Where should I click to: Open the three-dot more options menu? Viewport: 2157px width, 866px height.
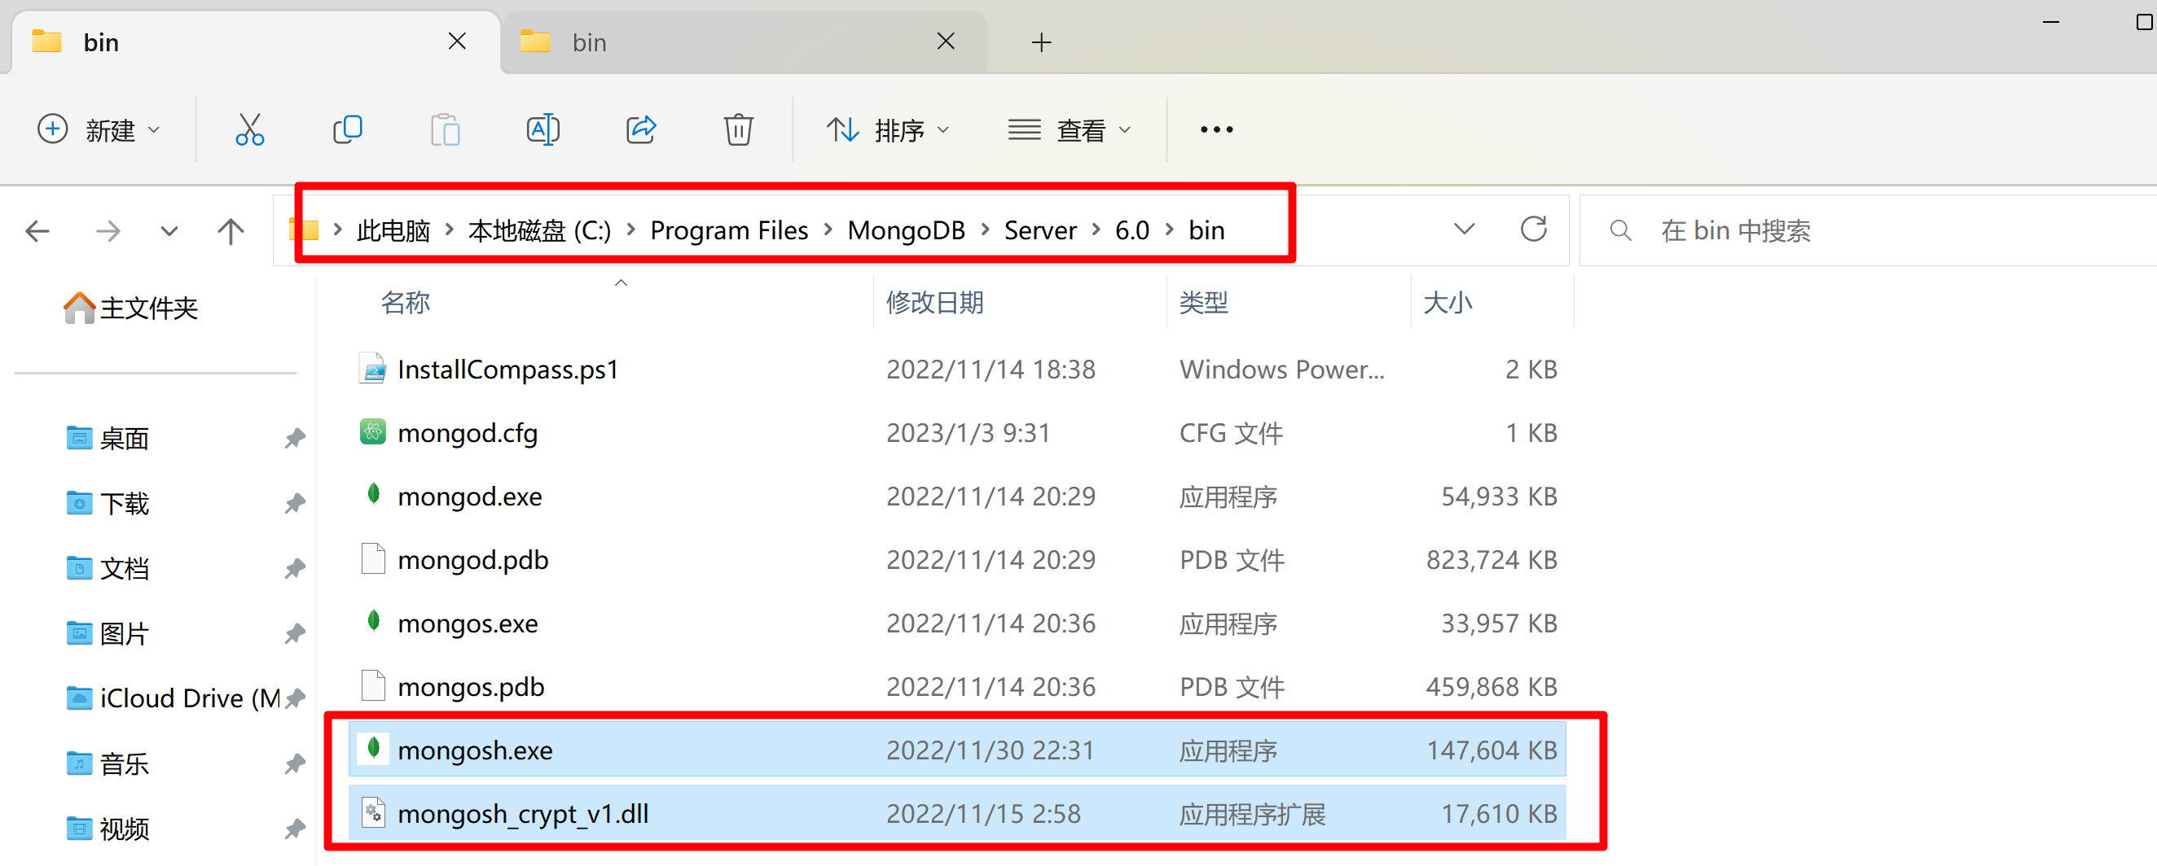tap(1216, 129)
